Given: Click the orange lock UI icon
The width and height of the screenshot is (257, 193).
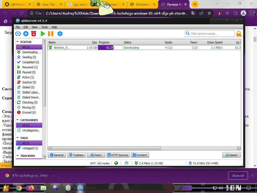Looking at the screenshot, I should point(239,34).
